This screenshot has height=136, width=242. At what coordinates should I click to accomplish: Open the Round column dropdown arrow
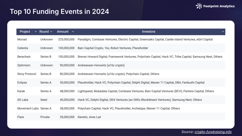51,32
